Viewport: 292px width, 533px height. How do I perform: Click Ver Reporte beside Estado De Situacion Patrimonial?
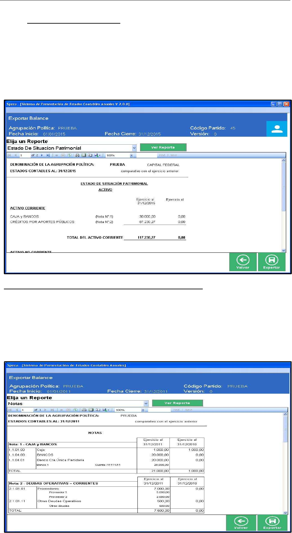click(163, 147)
